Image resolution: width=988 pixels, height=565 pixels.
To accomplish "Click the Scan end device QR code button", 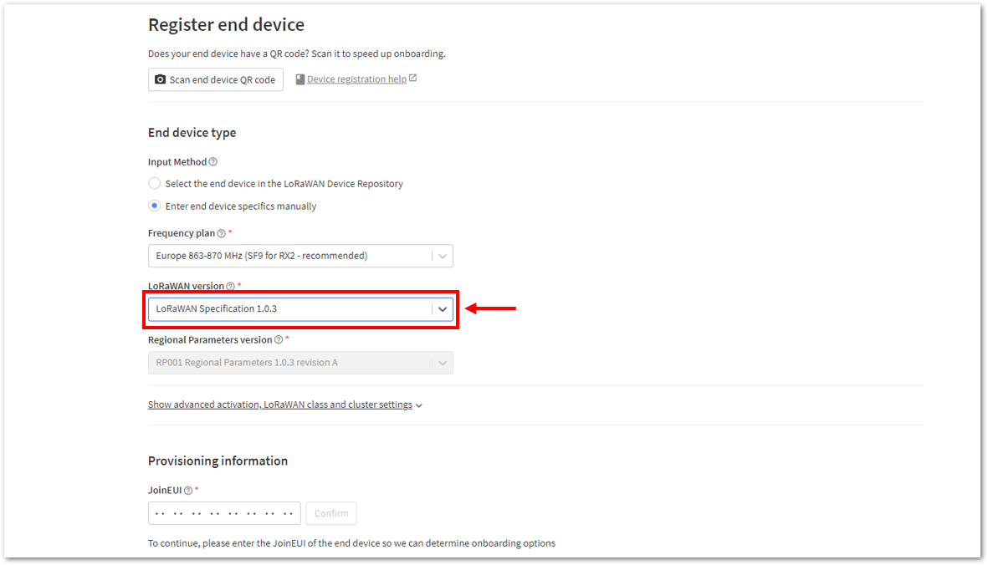I will click(x=216, y=79).
